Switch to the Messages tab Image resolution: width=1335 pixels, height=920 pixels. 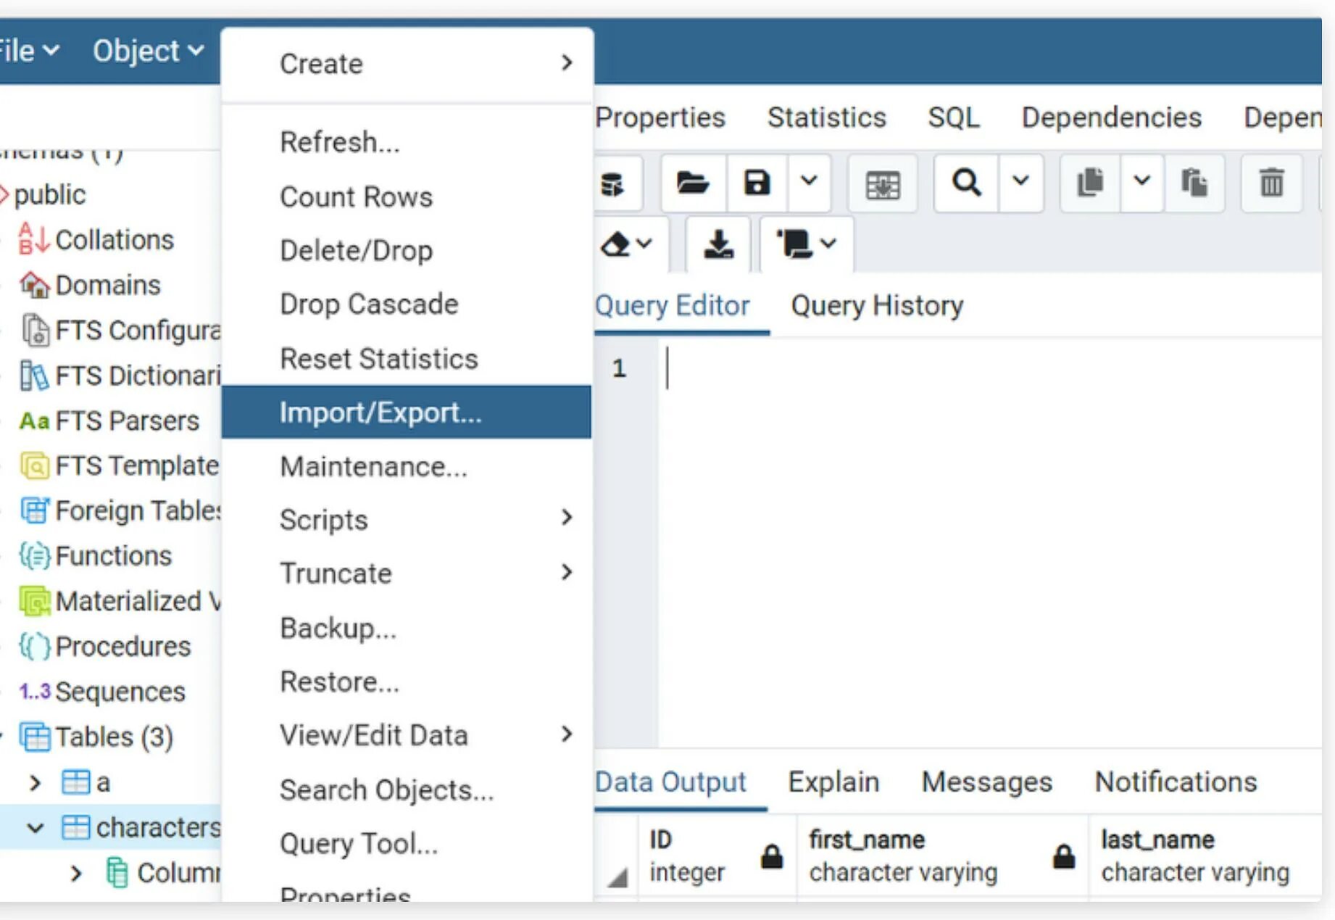coord(986,782)
